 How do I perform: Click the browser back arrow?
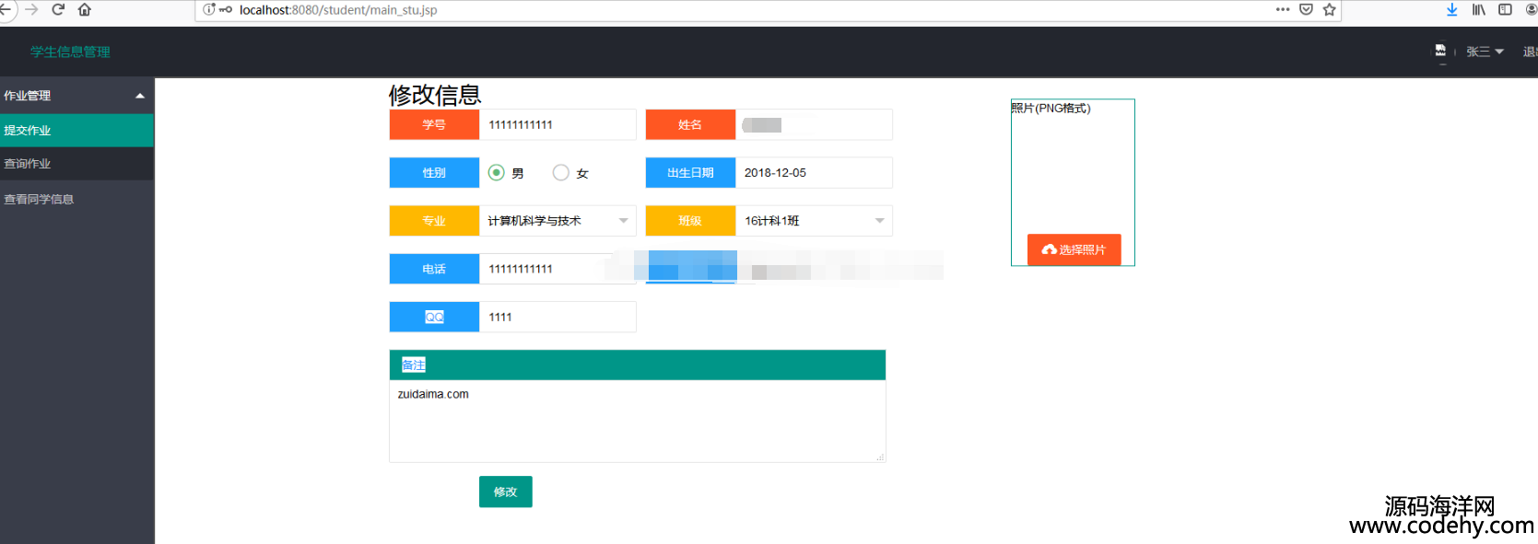5,9
